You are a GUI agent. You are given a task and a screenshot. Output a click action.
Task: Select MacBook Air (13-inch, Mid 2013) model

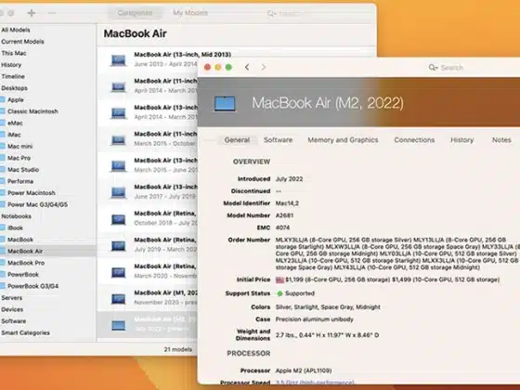182,55
